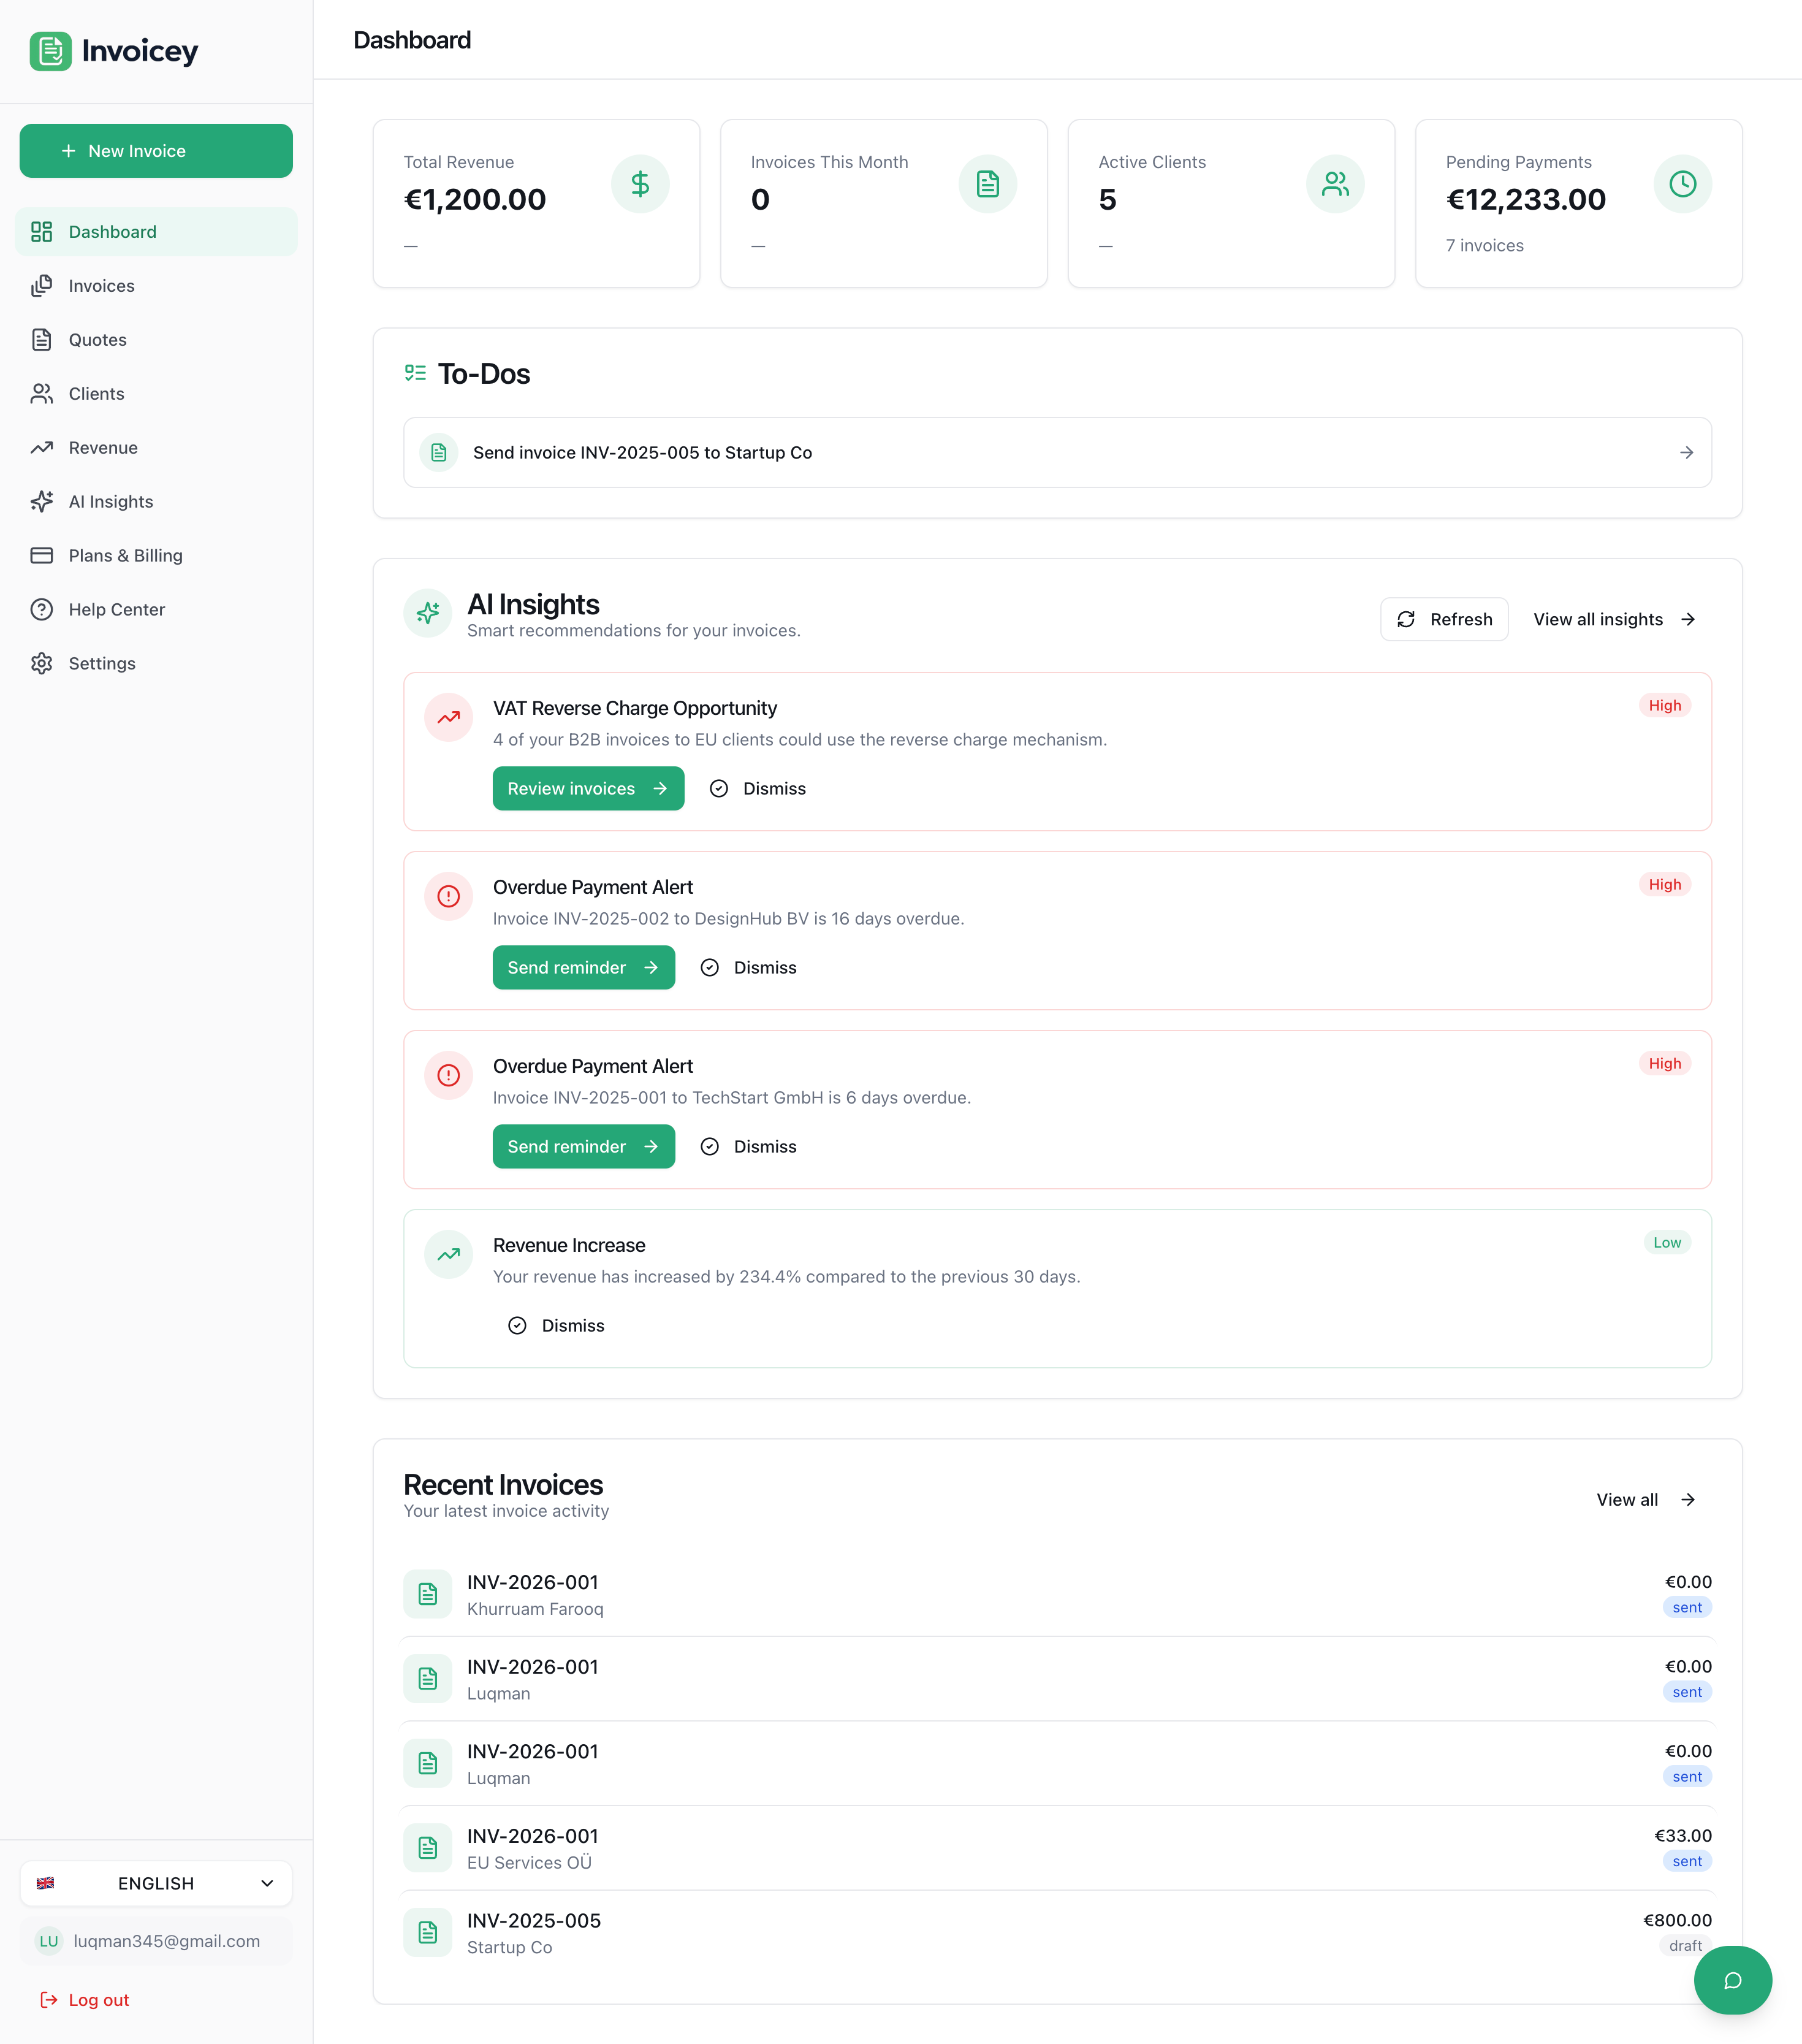Open AI Insights from the sidebar
This screenshot has height=2044, width=1802.
pyautogui.click(x=110, y=501)
